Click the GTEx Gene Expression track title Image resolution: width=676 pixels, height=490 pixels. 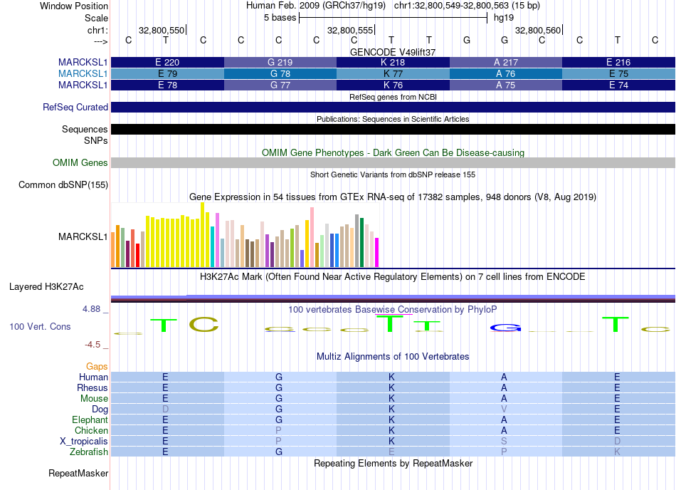click(x=393, y=197)
